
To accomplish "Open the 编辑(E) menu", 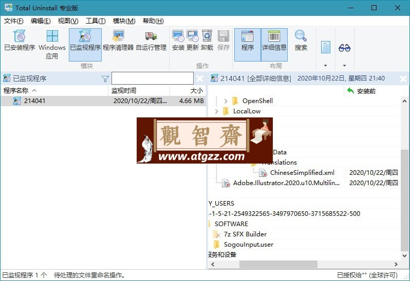I will click(41, 21).
